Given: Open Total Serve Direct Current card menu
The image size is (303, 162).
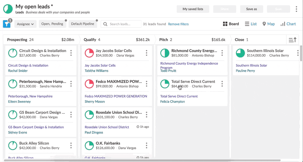Looking at the screenshot, I should pyautogui.click(x=222, y=84).
